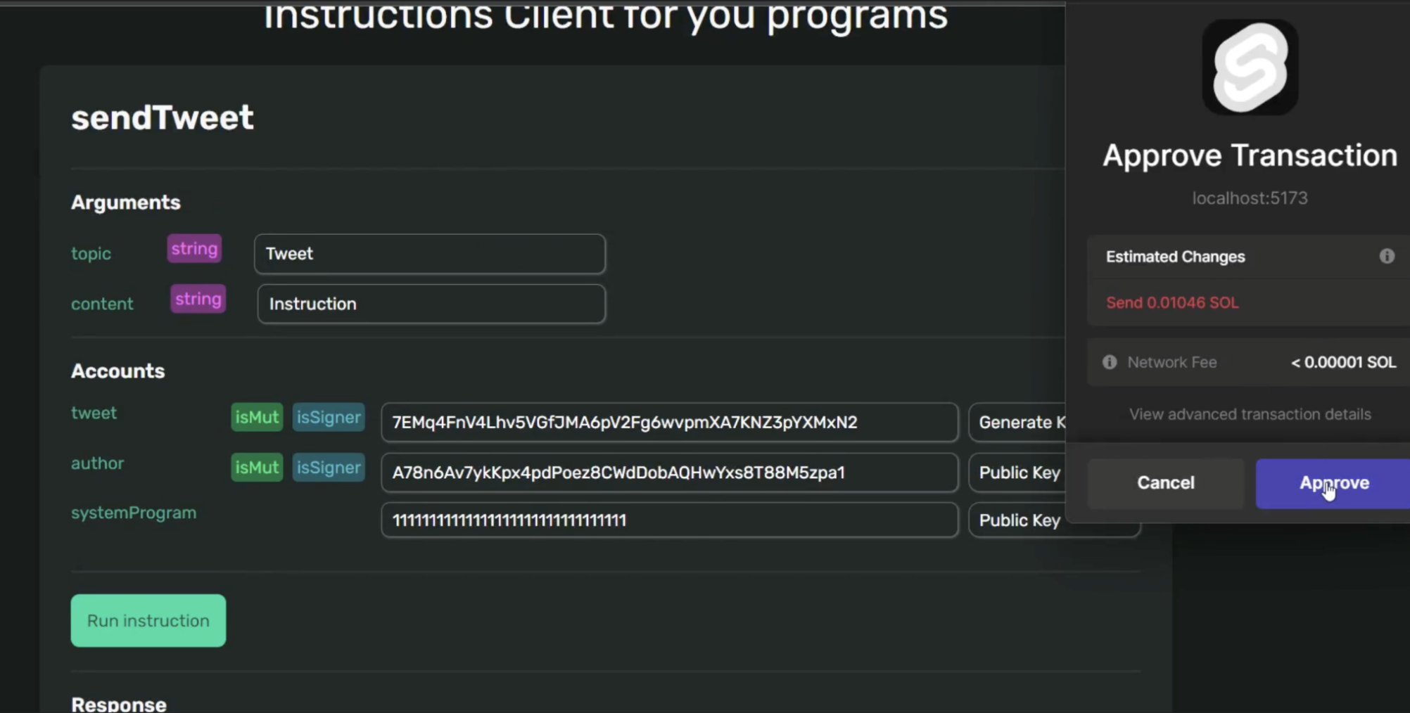Viewport: 1410px width, 713px height.
Task: Cancel the wallet transaction
Action: click(x=1166, y=483)
